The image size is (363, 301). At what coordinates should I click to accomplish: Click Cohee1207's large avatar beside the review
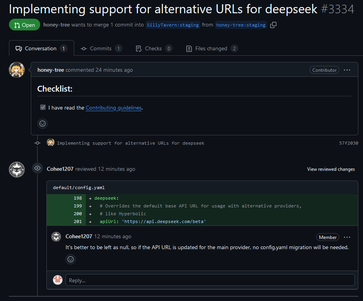[x=17, y=170]
